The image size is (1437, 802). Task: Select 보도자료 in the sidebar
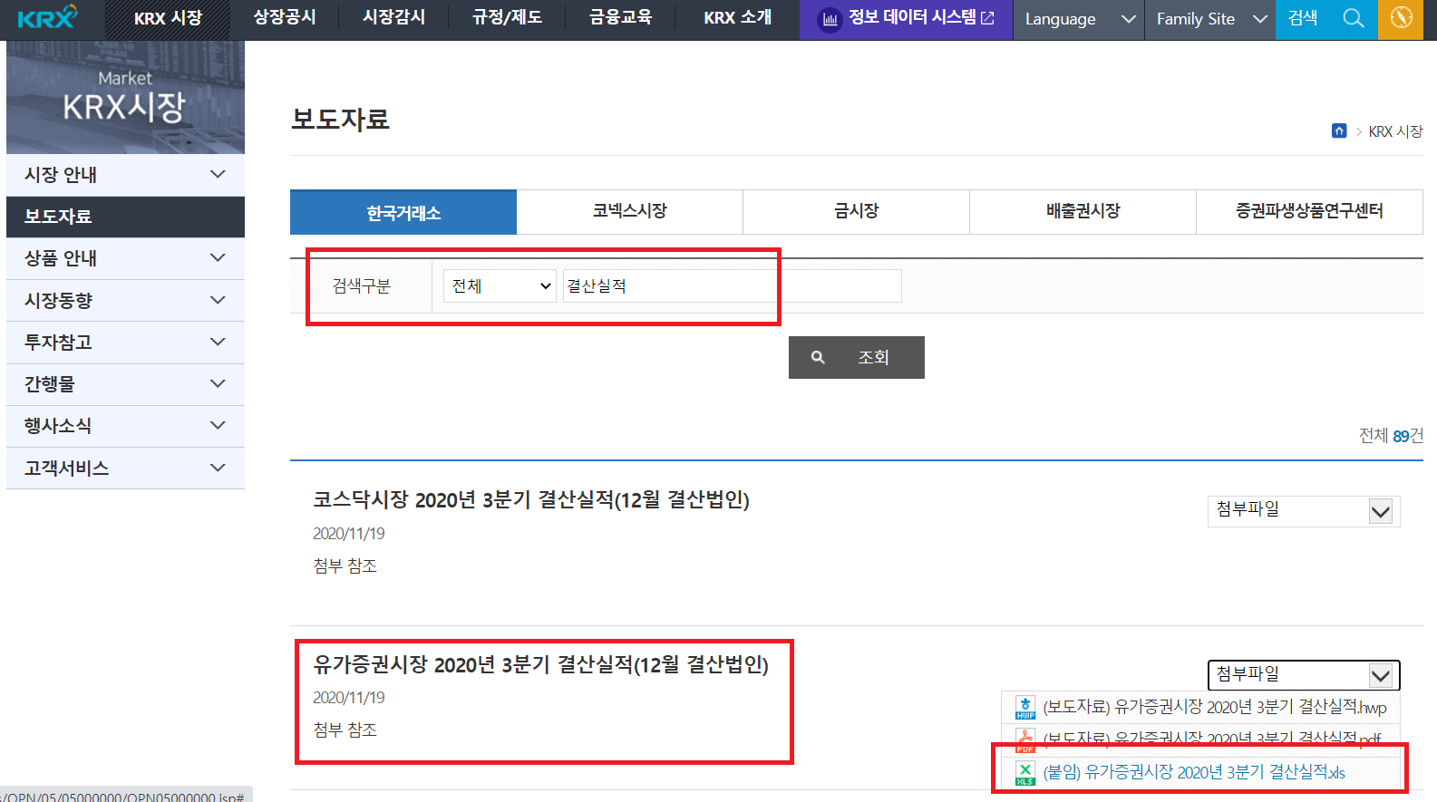[125, 217]
